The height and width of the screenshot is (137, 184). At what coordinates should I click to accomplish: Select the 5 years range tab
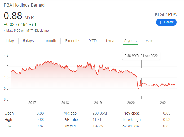[x=130, y=41]
